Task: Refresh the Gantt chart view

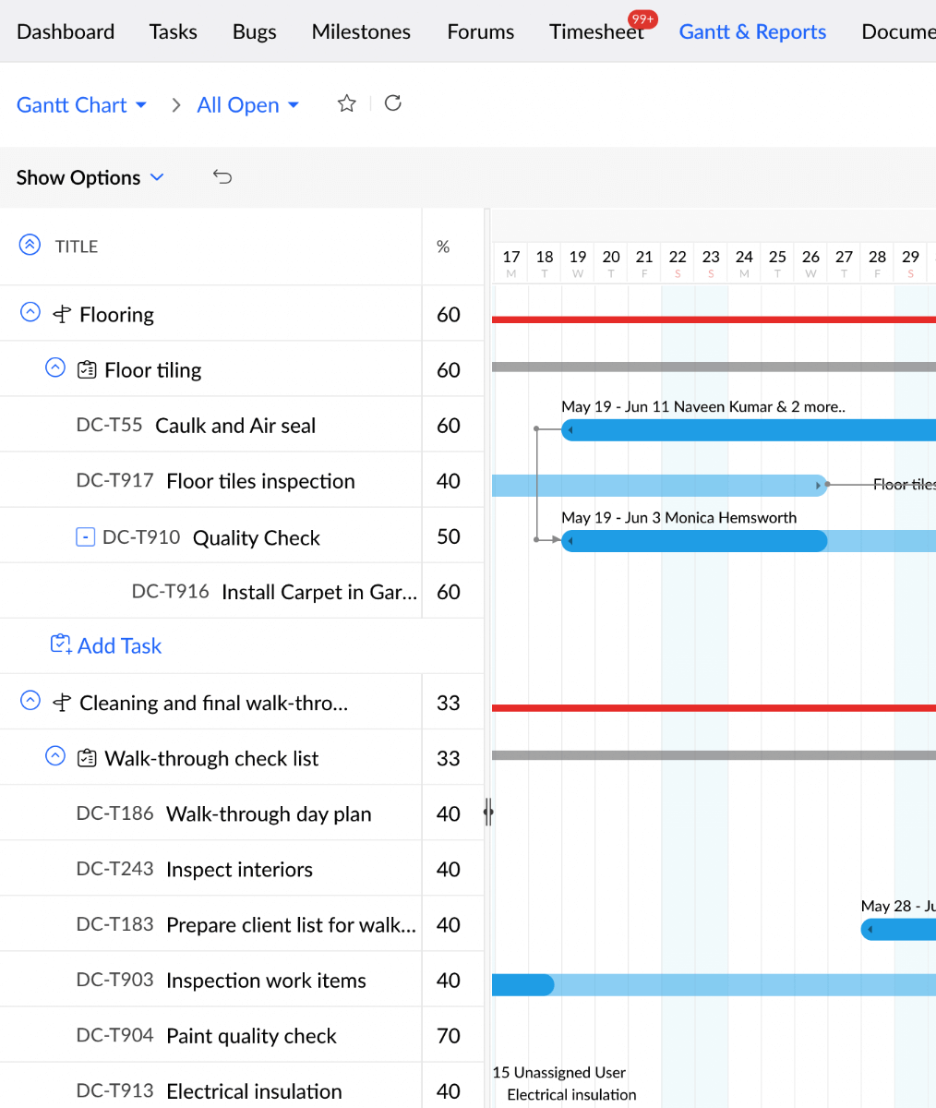Action: coord(392,102)
